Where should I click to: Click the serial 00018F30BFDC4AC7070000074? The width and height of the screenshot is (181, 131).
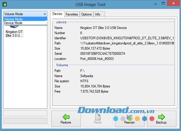[103, 54]
